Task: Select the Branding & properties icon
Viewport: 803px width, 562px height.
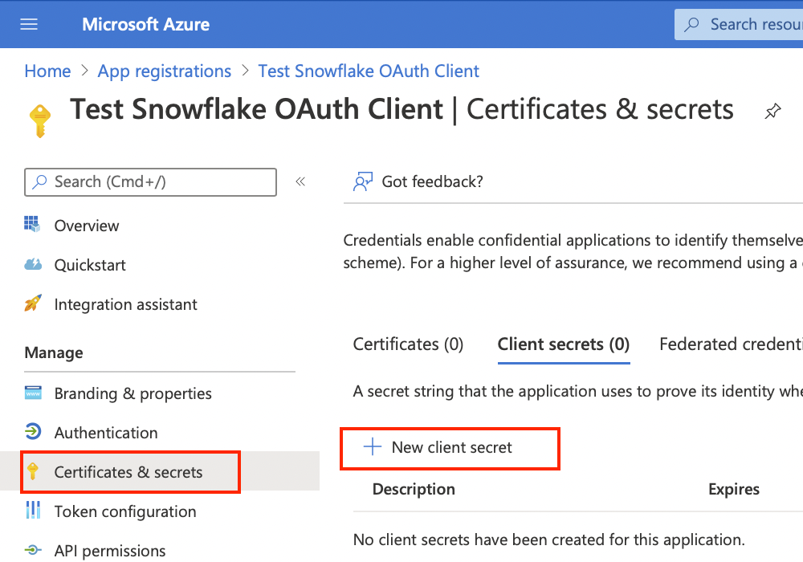Action: (x=34, y=393)
